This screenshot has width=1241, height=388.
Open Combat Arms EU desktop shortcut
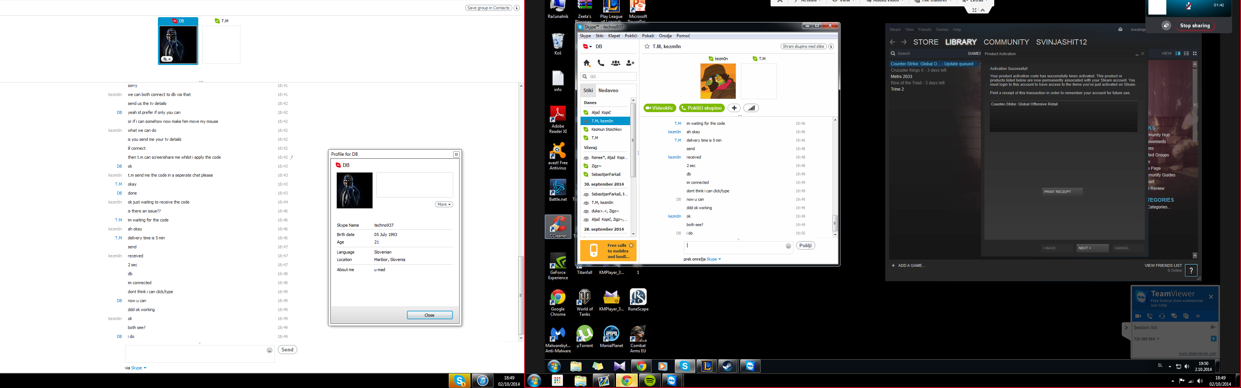[638, 339]
